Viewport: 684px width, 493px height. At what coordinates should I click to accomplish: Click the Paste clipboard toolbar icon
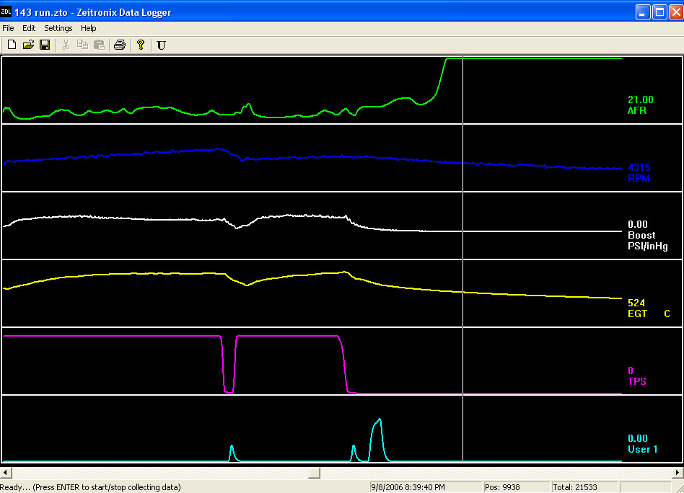99,45
